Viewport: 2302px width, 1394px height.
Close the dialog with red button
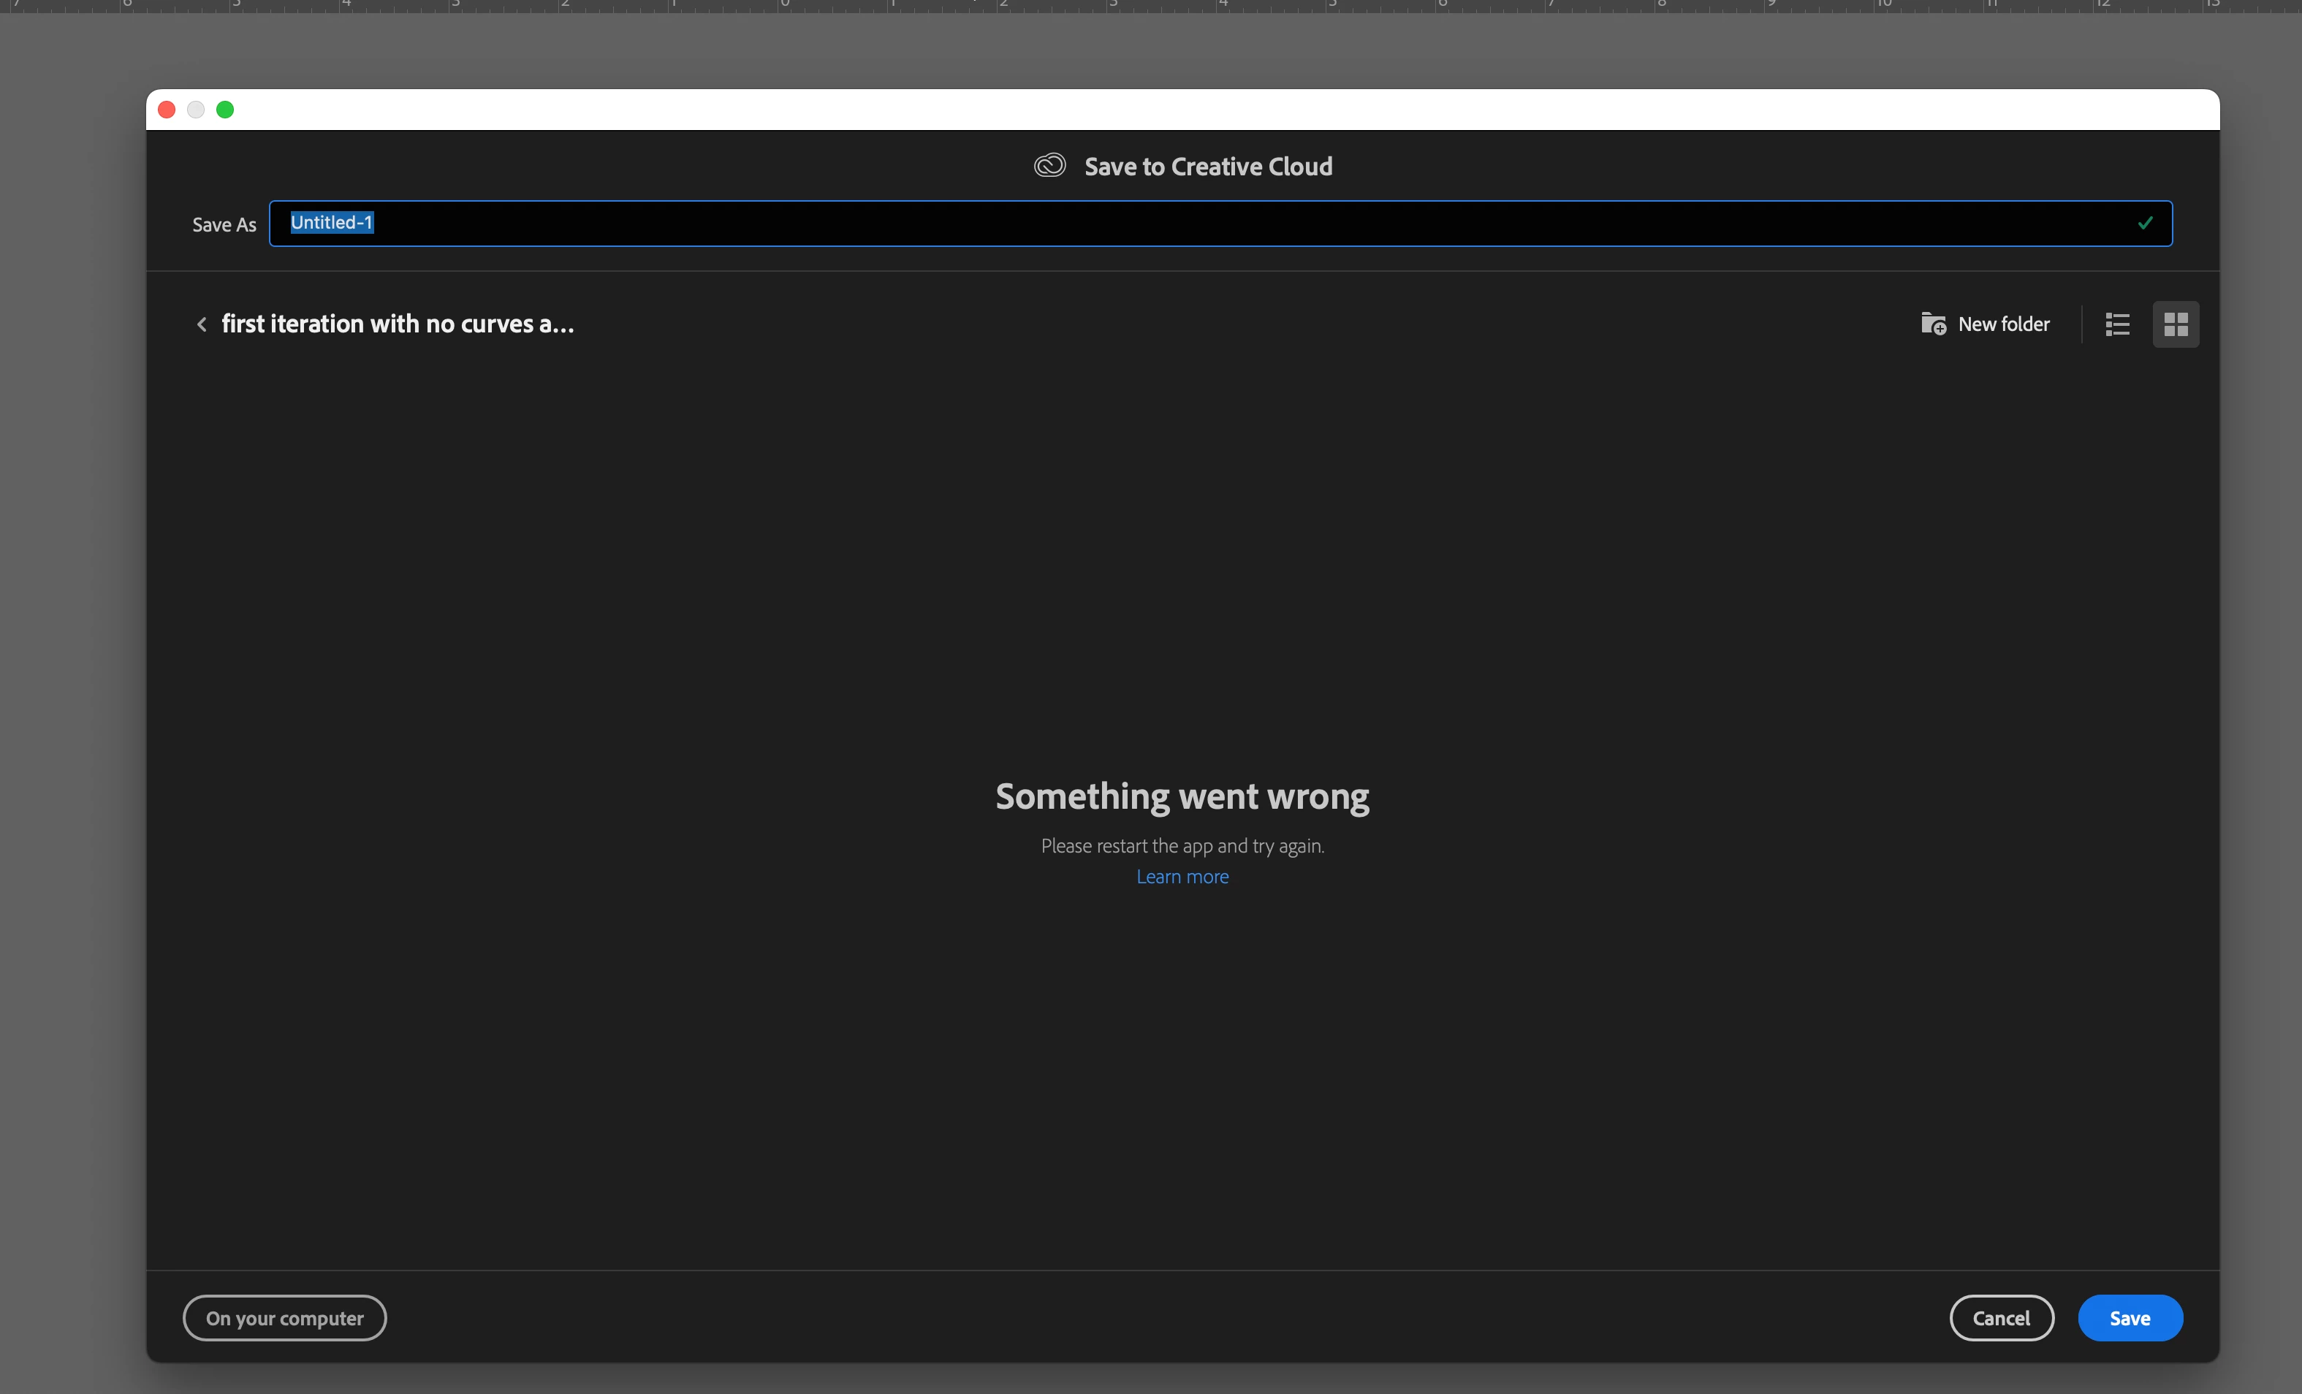[167, 110]
